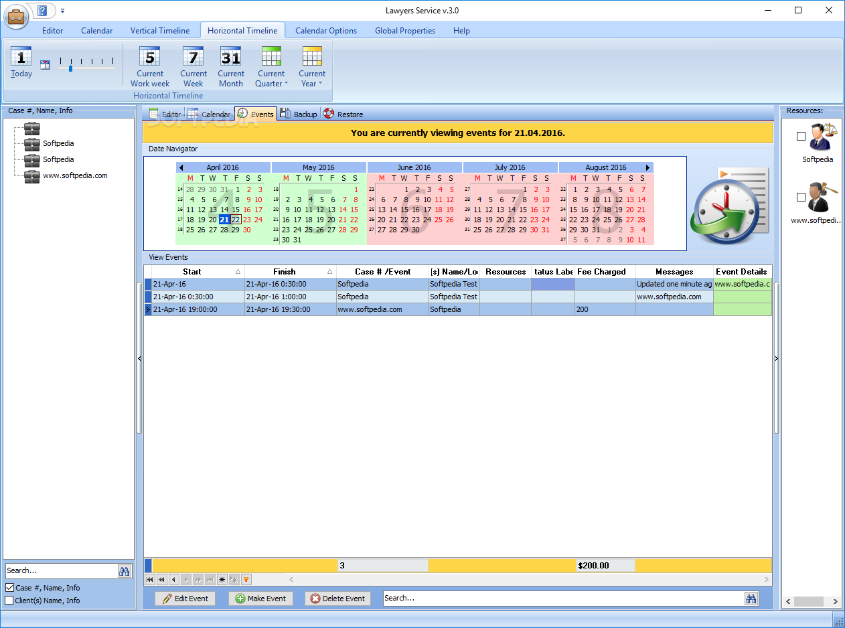Screen dimensions: 845x628
Task: Open the Backup page tab
Action: click(x=298, y=114)
